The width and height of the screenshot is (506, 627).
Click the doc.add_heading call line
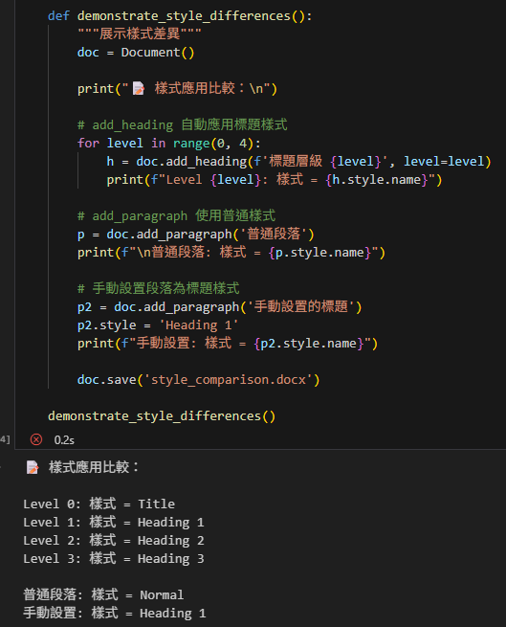coord(298,161)
